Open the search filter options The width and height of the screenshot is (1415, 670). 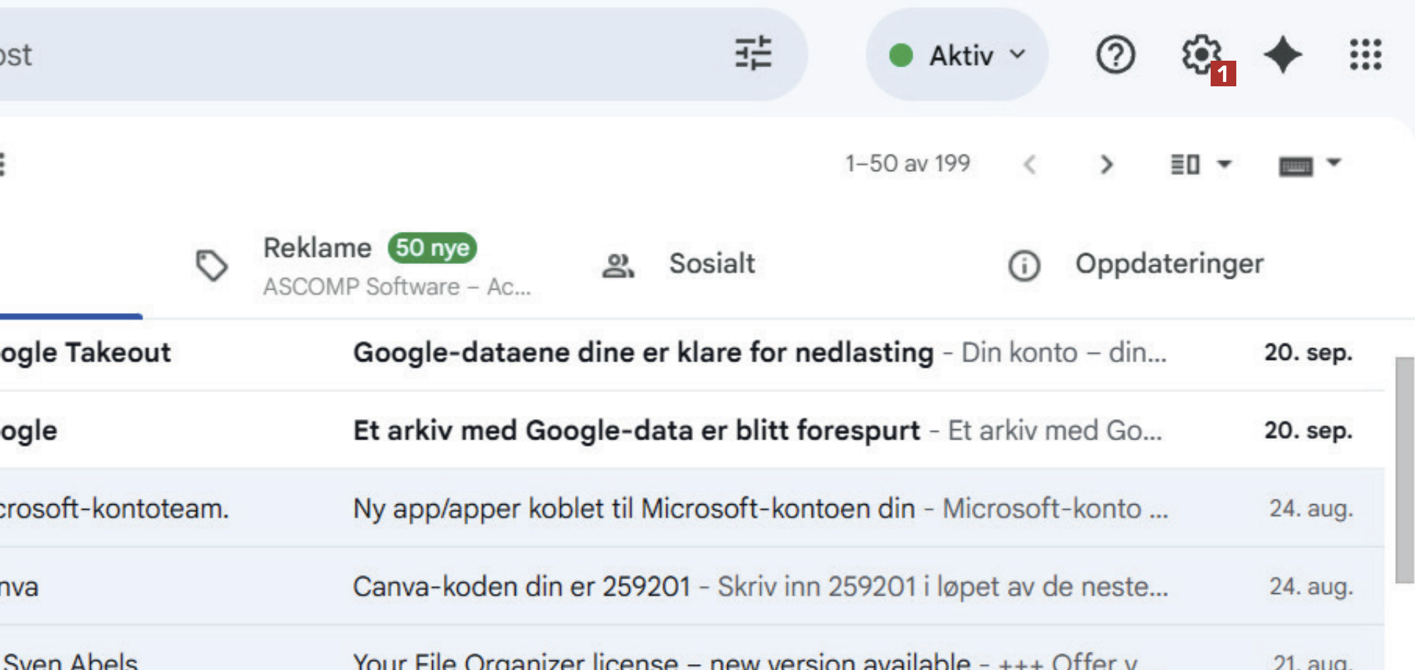753,54
